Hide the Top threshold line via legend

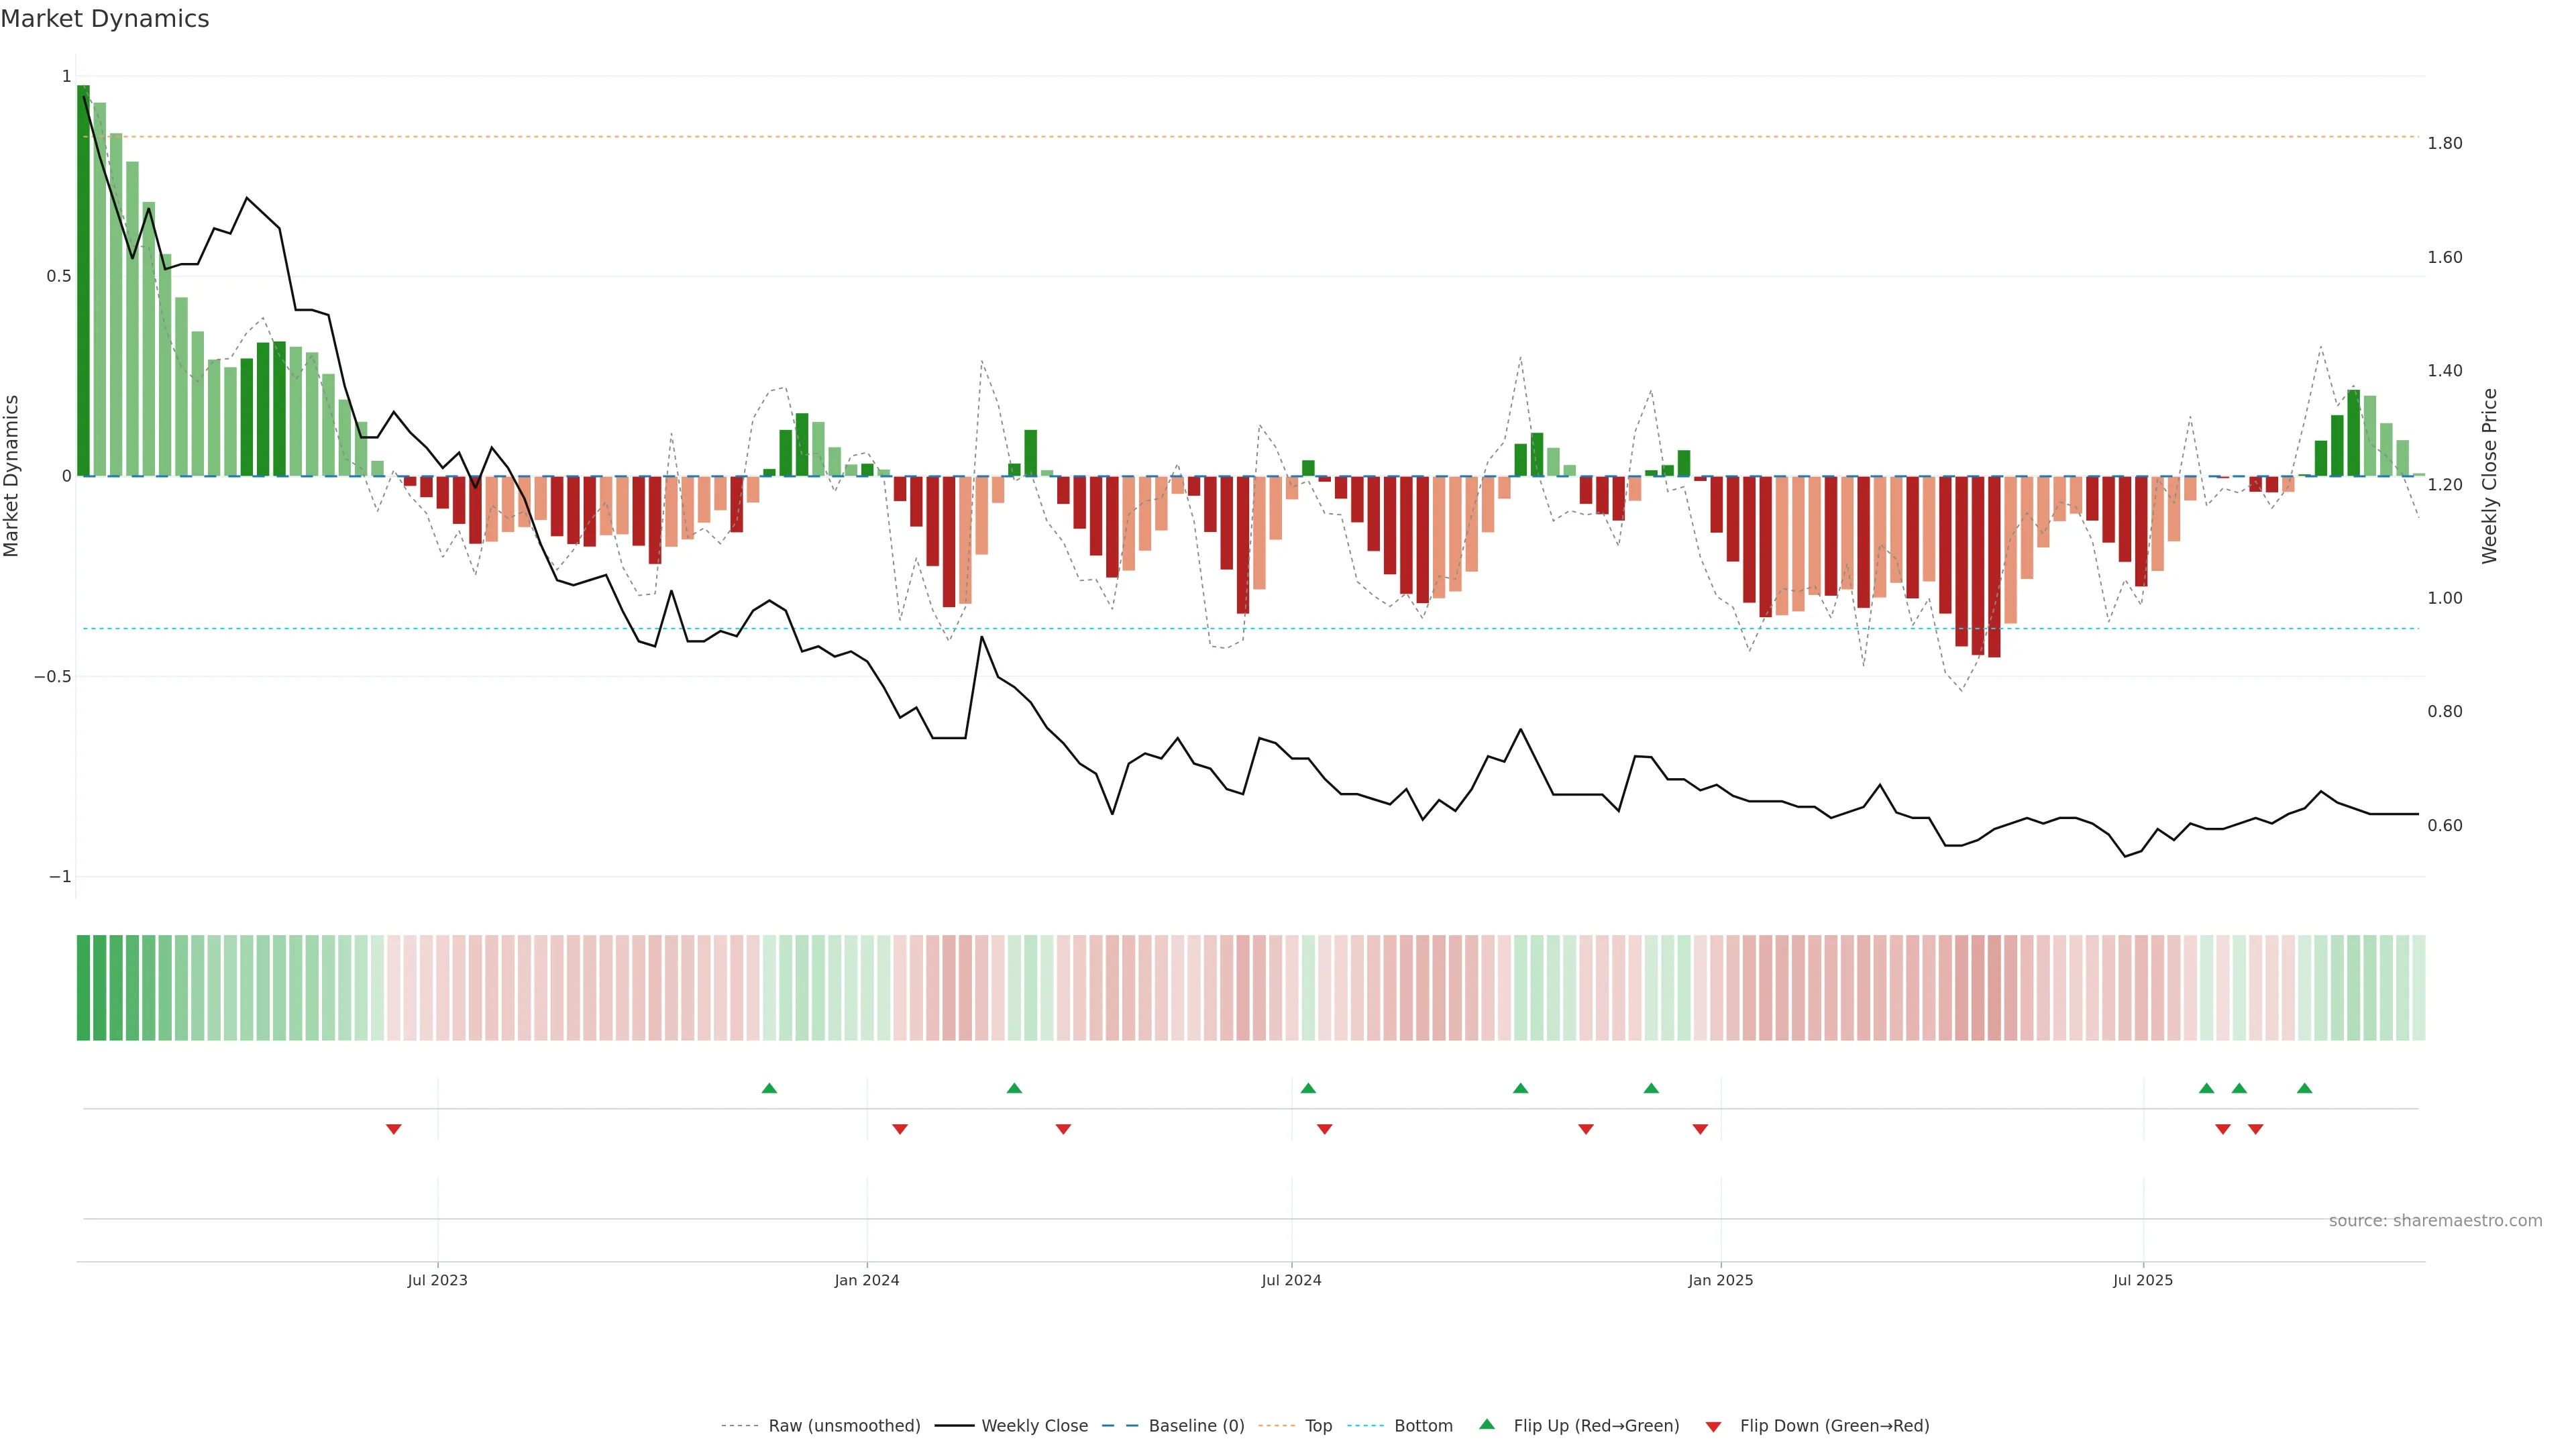[1318, 1426]
